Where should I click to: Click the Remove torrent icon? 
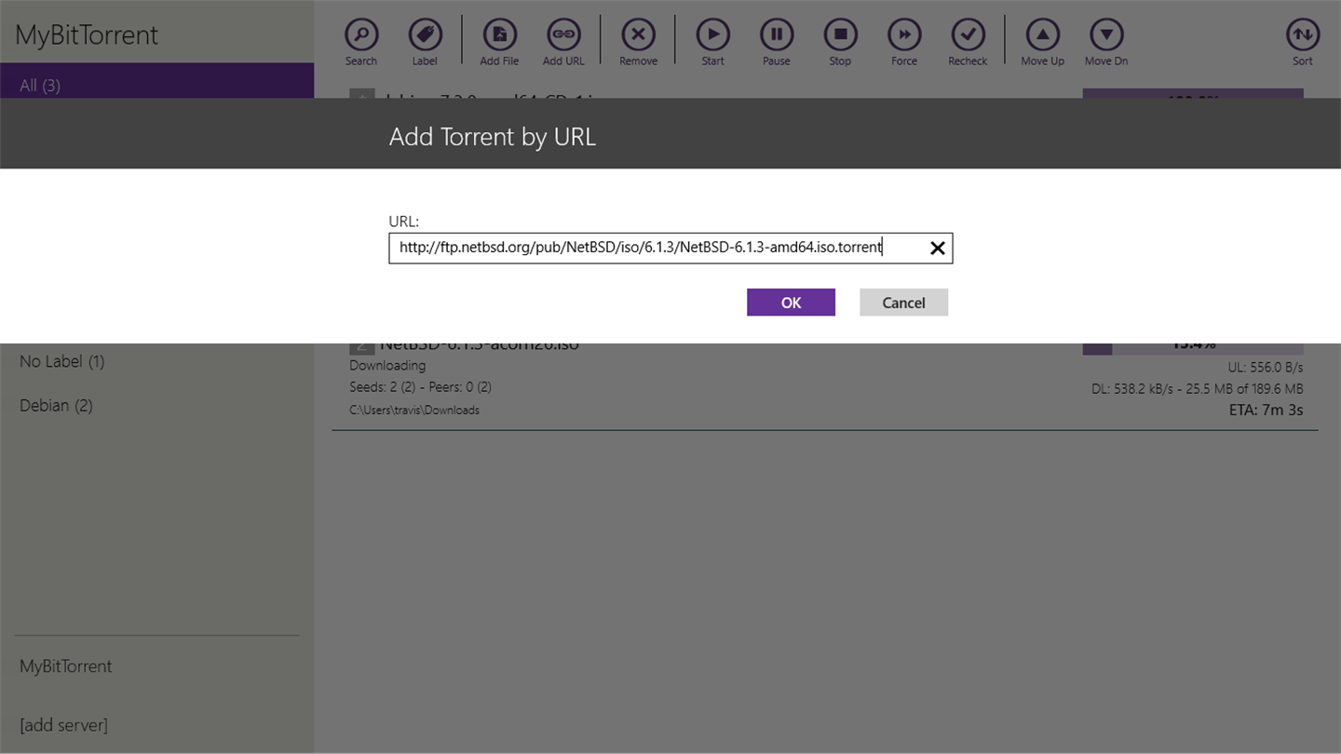pos(638,35)
